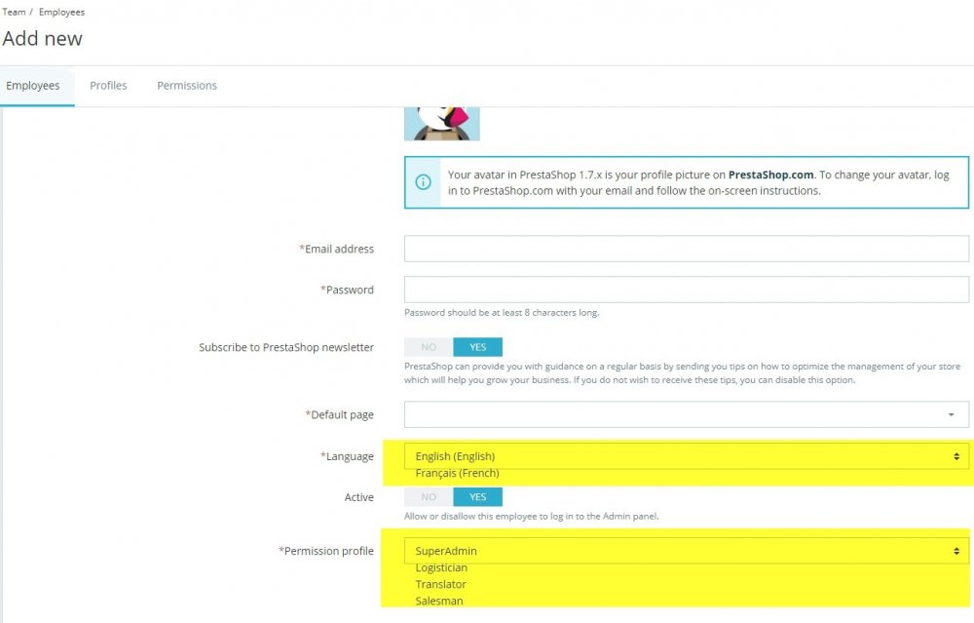Click the Employees breadcrumb link

click(x=62, y=11)
